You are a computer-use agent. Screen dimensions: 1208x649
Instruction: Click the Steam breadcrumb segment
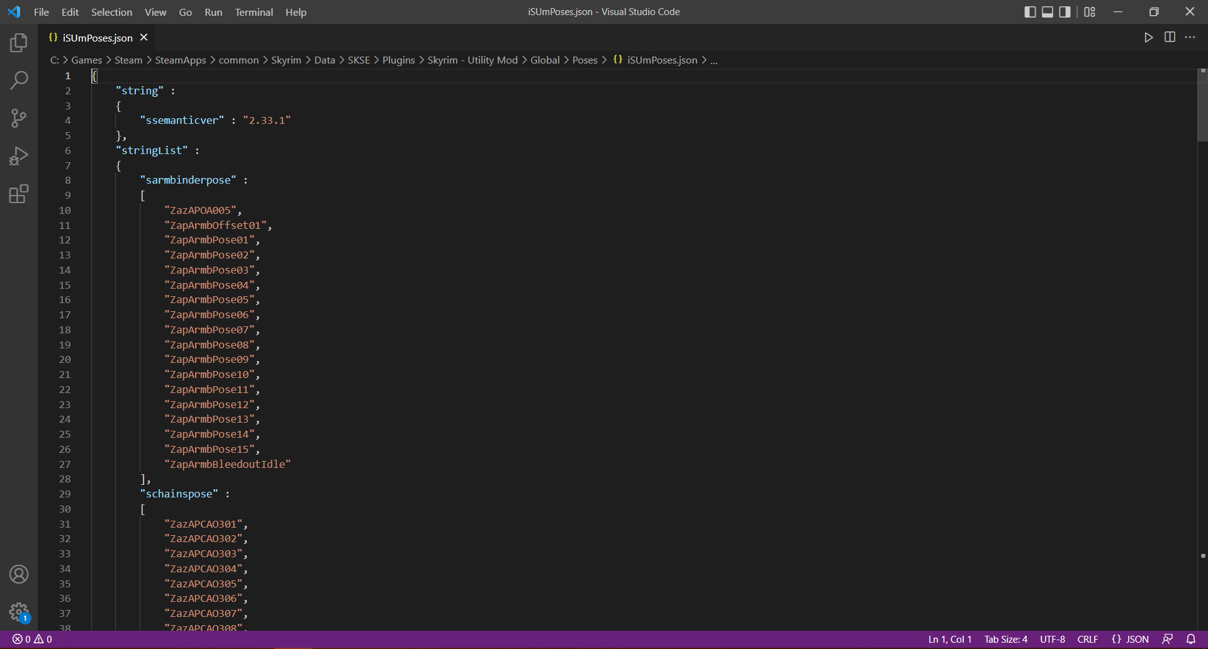(x=128, y=60)
